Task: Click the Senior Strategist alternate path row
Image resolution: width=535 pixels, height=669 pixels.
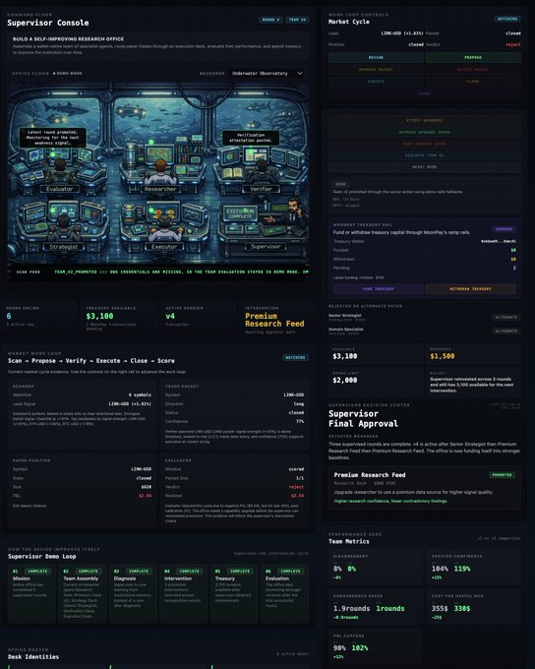Action: (425, 318)
